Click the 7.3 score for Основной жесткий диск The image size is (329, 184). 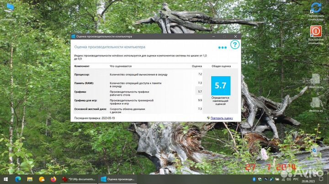pyautogui.click(x=200, y=109)
